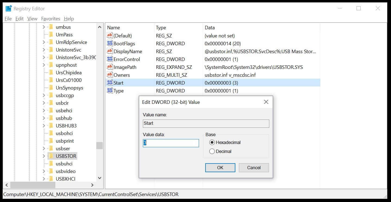Select the USBSTOR key in tree

pos(66,156)
